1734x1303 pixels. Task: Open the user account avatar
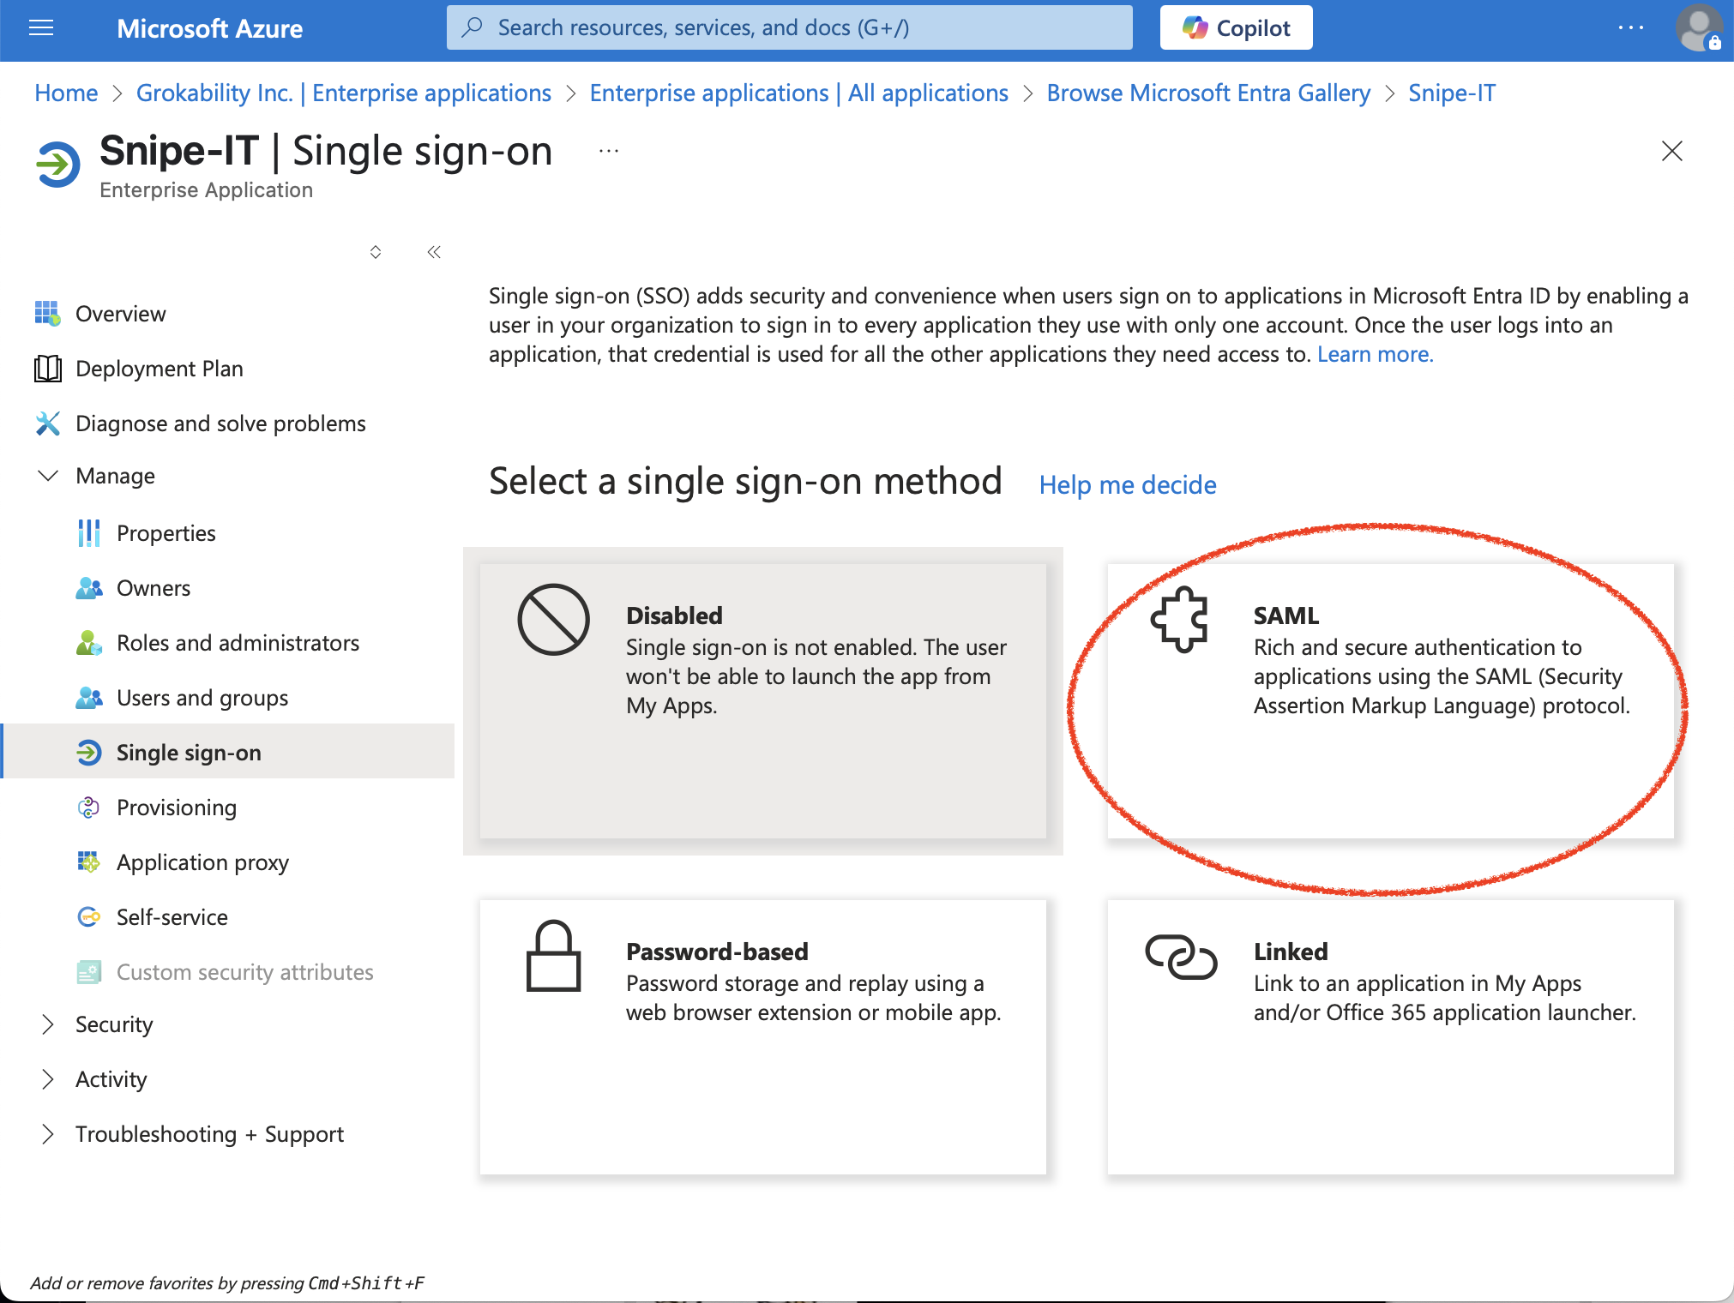[x=1699, y=28]
